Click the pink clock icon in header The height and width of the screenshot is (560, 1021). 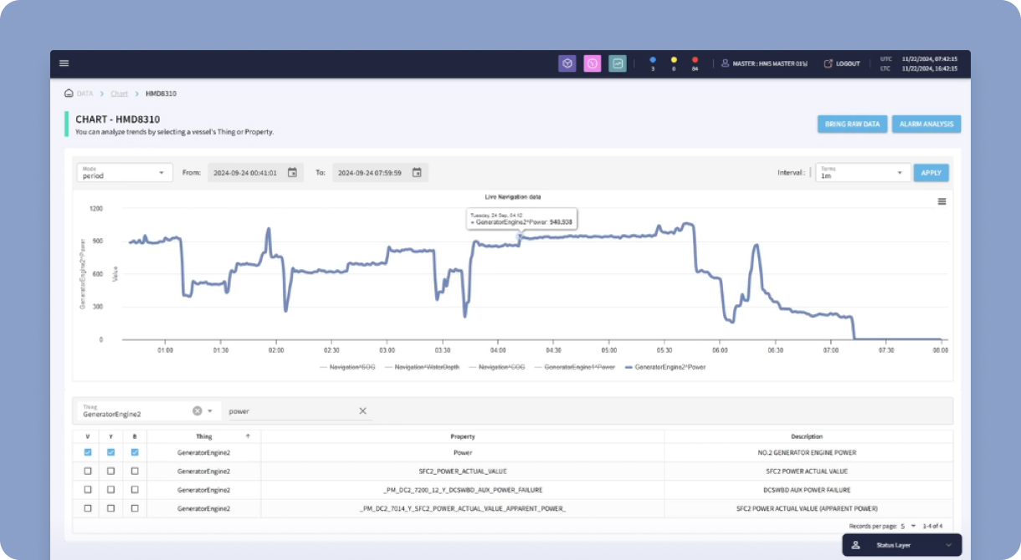click(593, 64)
